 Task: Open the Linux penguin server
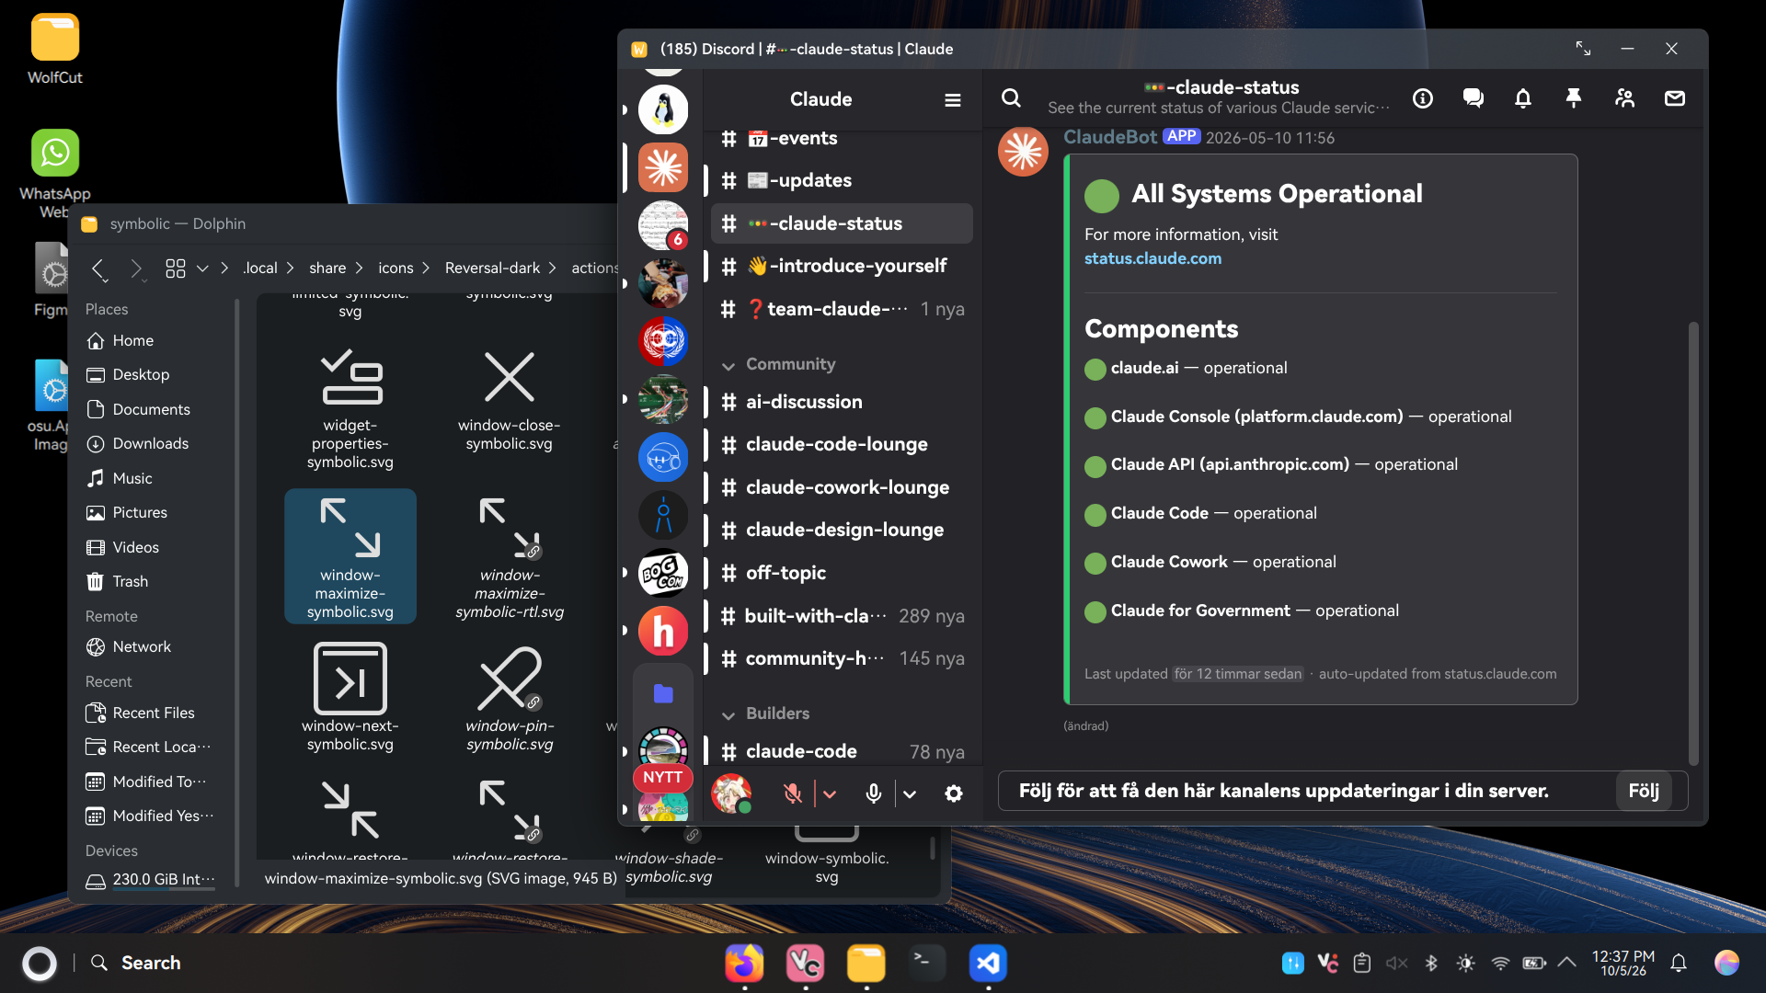click(663, 109)
